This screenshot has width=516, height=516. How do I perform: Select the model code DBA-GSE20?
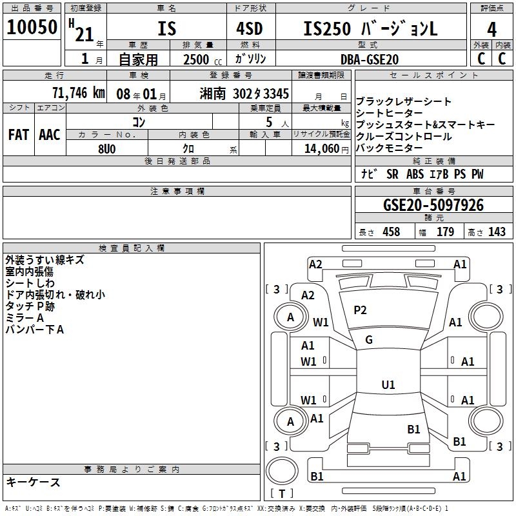pyautogui.click(x=370, y=59)
